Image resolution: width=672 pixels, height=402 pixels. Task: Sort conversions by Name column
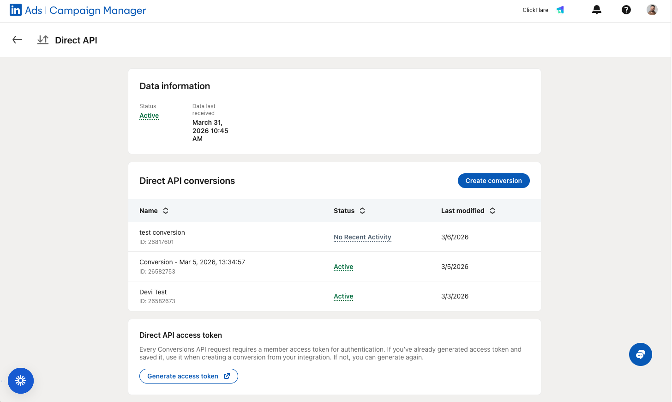[166, 211]
